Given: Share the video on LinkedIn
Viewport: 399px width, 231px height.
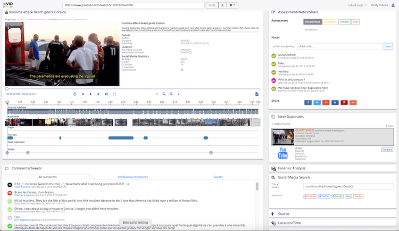Looking at the screenshot, I should click(335, 102).
